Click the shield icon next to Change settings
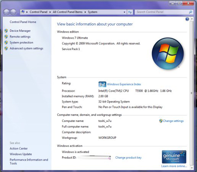 click(161, 121)
